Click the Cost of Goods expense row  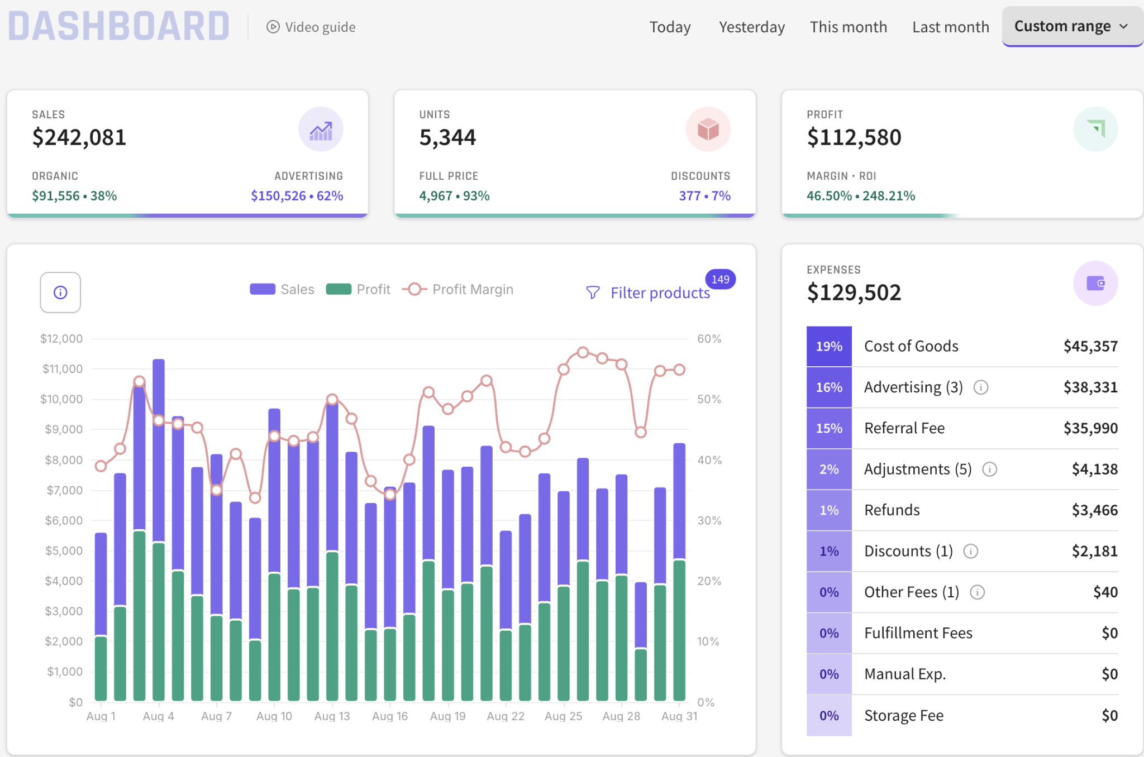point(962,346)
